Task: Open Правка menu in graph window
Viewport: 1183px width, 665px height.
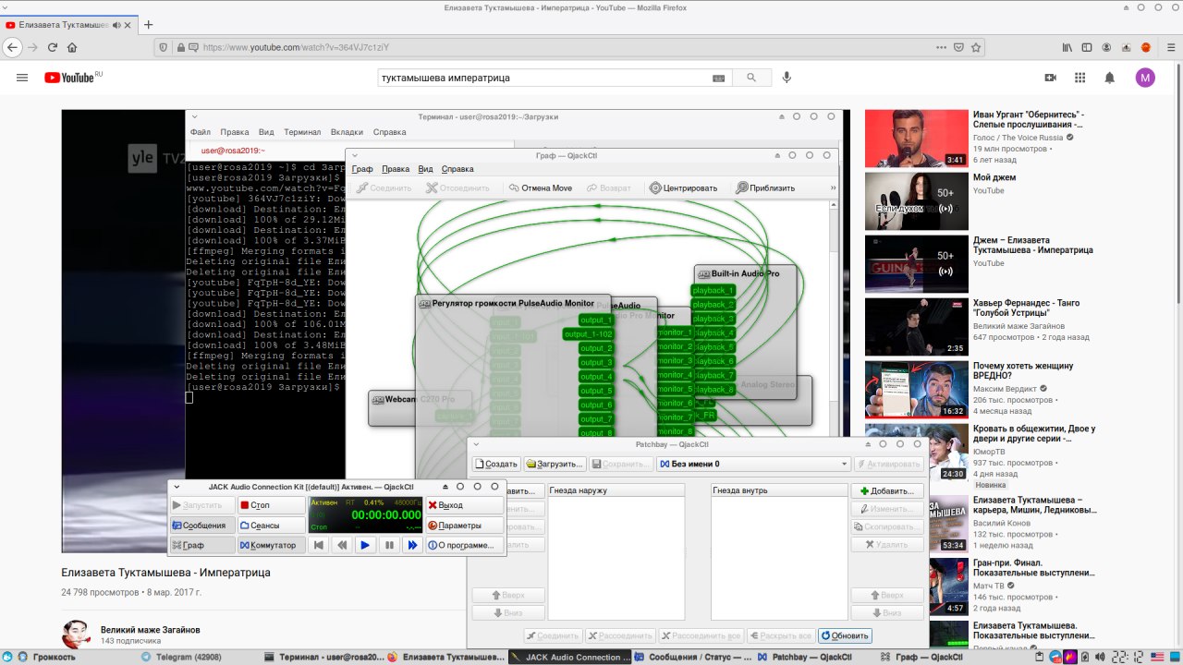Action: [396, 169]
